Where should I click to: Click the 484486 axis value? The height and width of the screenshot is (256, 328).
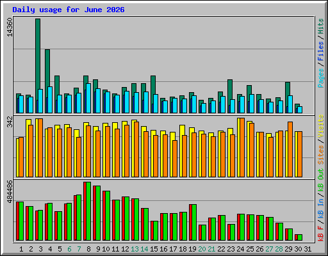[x=10, y=192]
